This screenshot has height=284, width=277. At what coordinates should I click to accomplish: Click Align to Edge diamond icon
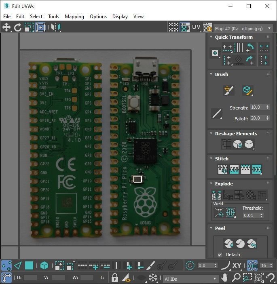(x=239, y=60)
